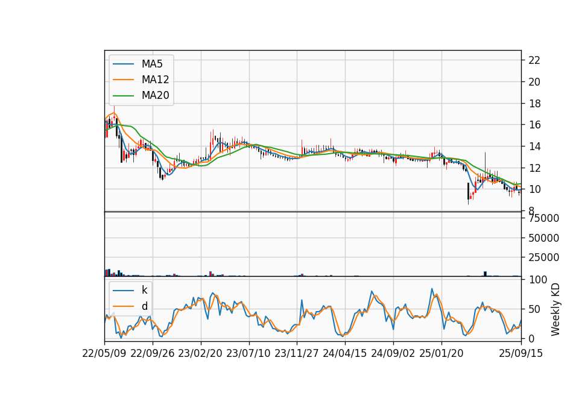Click the blue MA5 legend line sample

click(x=123, y=65)
